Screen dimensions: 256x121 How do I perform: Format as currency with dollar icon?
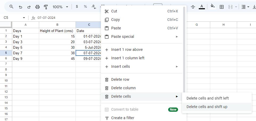[x=77, y=7]
